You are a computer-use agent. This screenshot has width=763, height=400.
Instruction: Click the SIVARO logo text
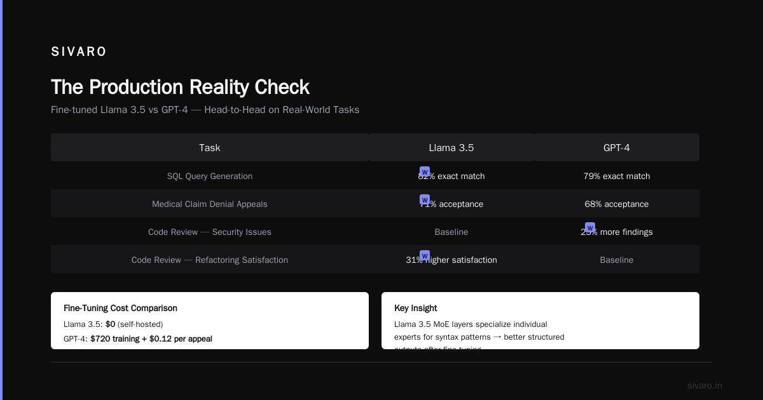tap(79, 52)
